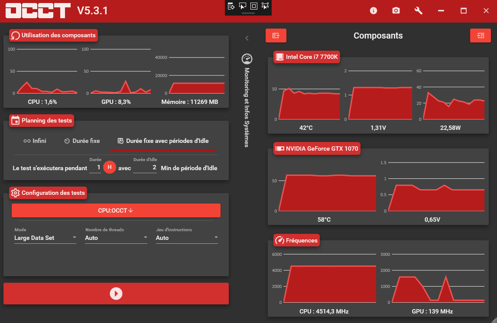Click the Durée d'Idle input field
497x323 pixels.
(x=145, y=168)
